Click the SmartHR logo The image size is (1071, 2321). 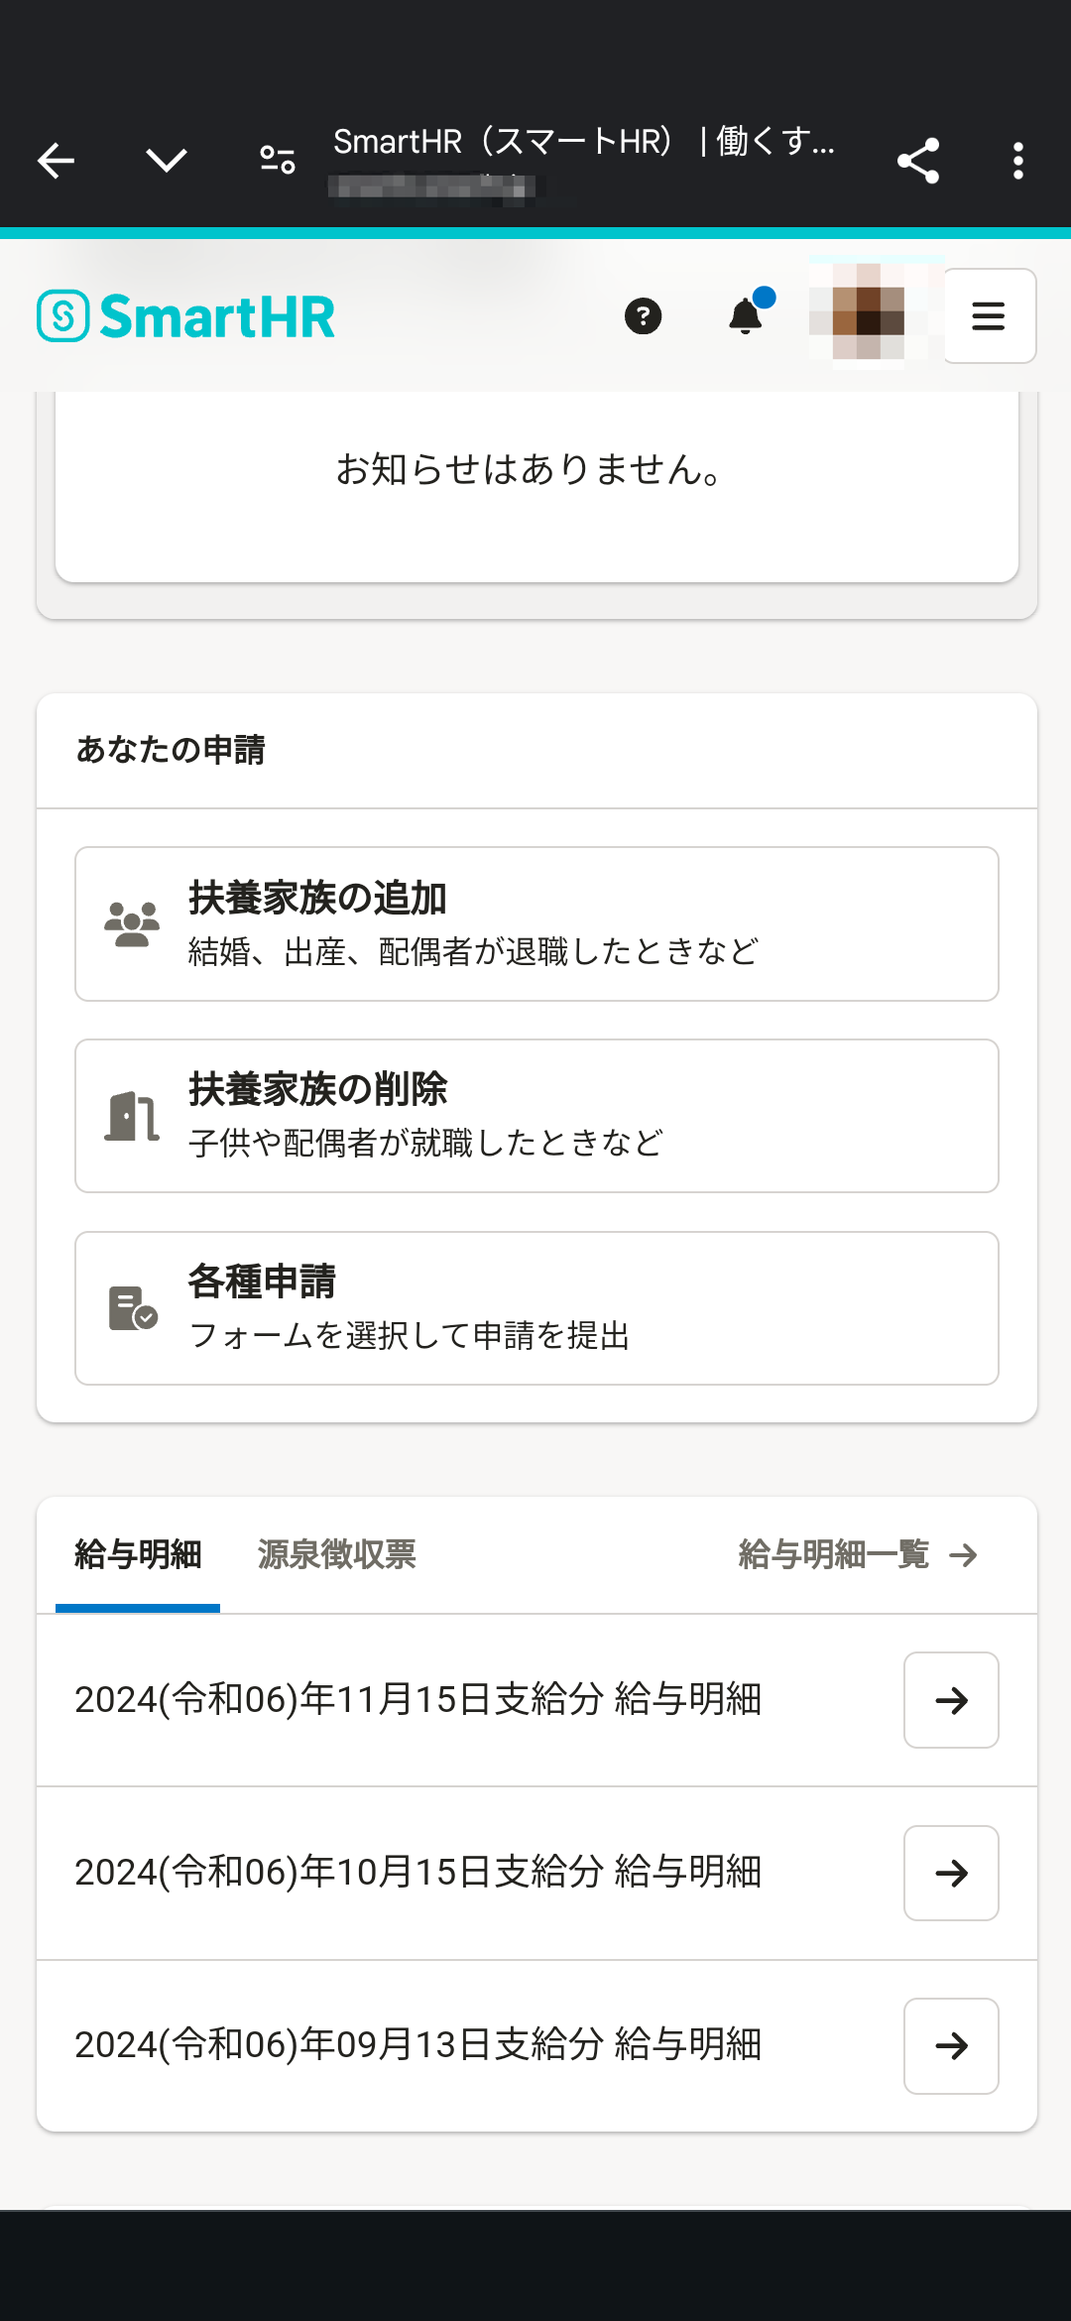point(185,315)
